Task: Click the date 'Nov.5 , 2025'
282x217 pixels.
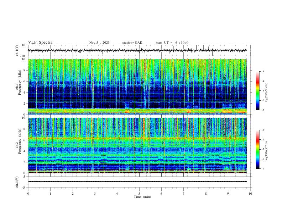Action: [99, 43]
